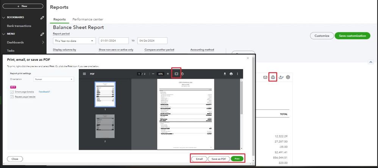Screen dimensions: 378x168
Task: Select page 2 thumbnail in the PDF sidebar
Action: (x=105, y=126)
